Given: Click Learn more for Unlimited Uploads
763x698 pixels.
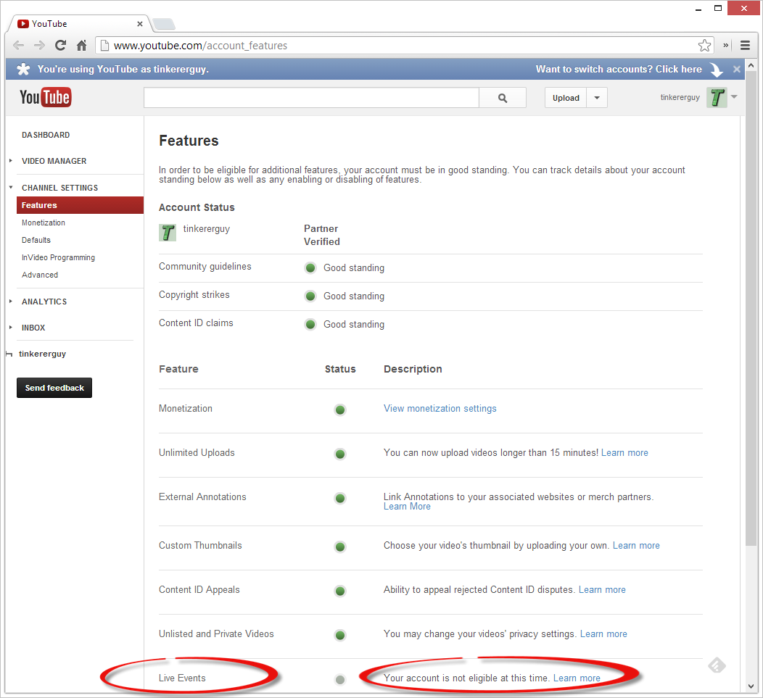Looking at the screenshot, I should tap(624, 453).
